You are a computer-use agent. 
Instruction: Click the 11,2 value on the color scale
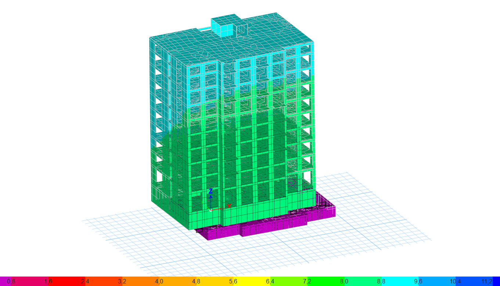click(487, 281)
